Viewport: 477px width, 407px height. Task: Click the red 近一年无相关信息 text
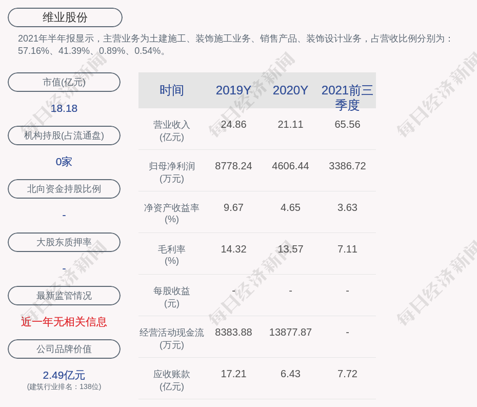[x=64, y=322]
